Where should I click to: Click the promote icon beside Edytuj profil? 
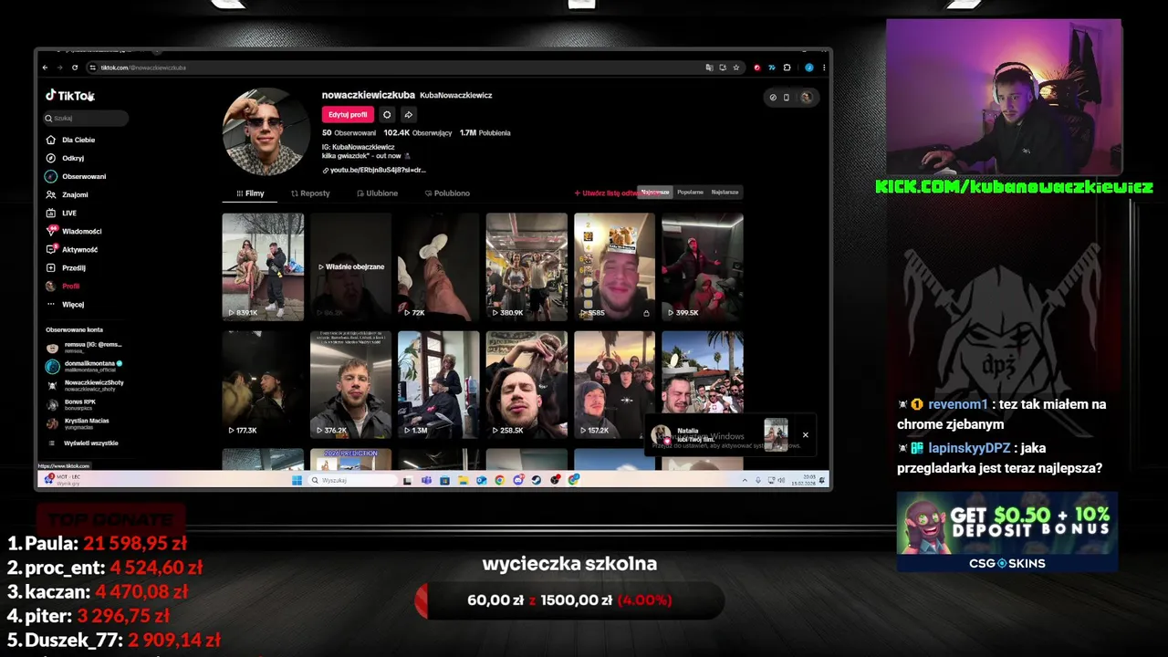click(387, 114)
